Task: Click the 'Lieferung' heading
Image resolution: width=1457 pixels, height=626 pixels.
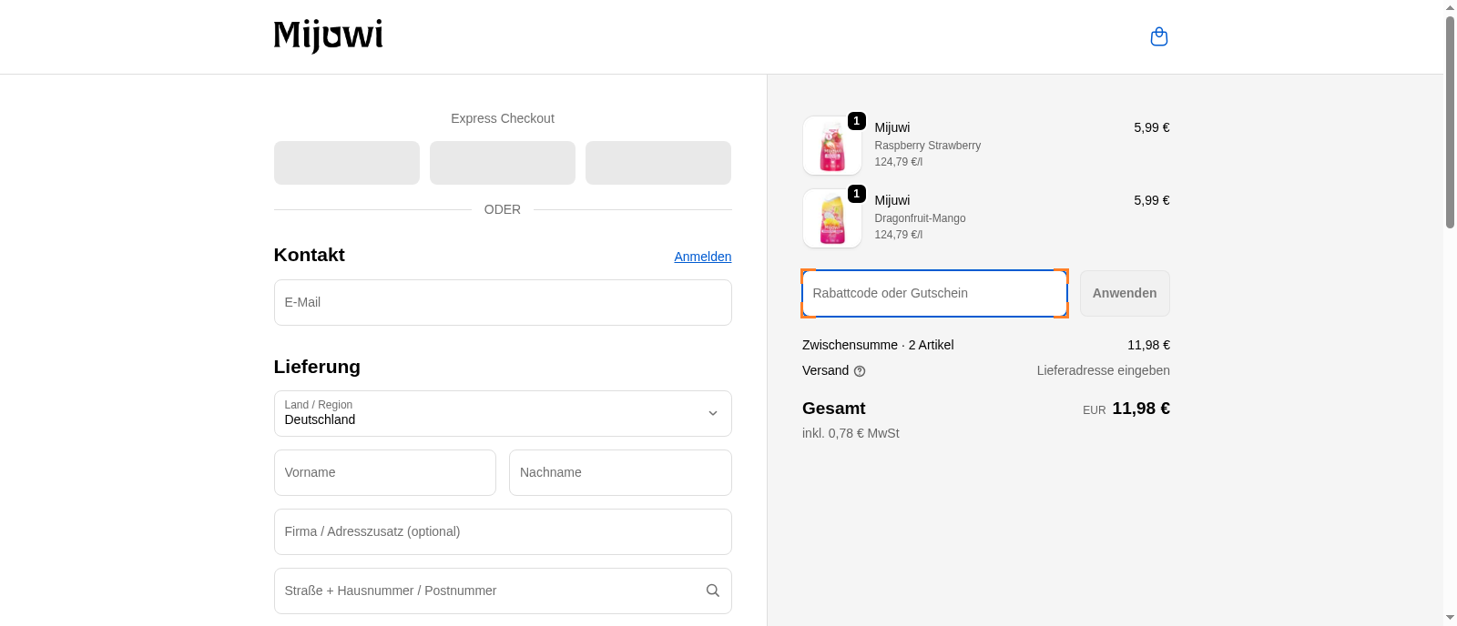Action: click(317, 367)
